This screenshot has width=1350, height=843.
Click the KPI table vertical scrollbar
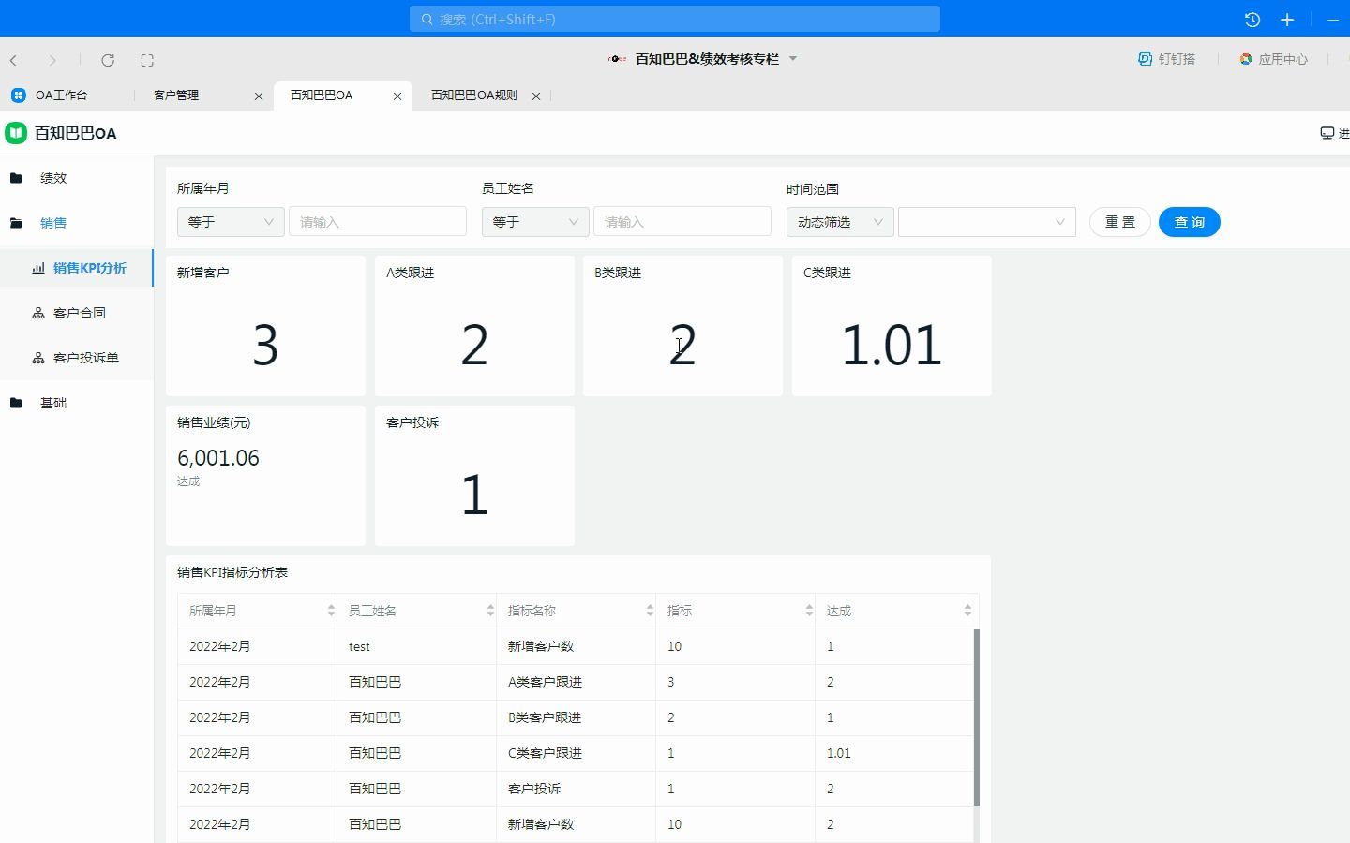click(x=977, y=717)
